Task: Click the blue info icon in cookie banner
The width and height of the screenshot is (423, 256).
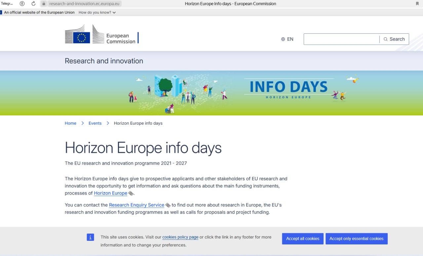Action: tap(91, 237)
